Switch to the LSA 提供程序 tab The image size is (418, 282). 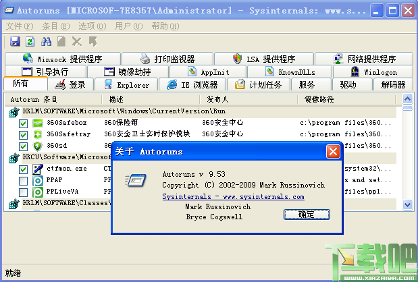pos(264,59)
